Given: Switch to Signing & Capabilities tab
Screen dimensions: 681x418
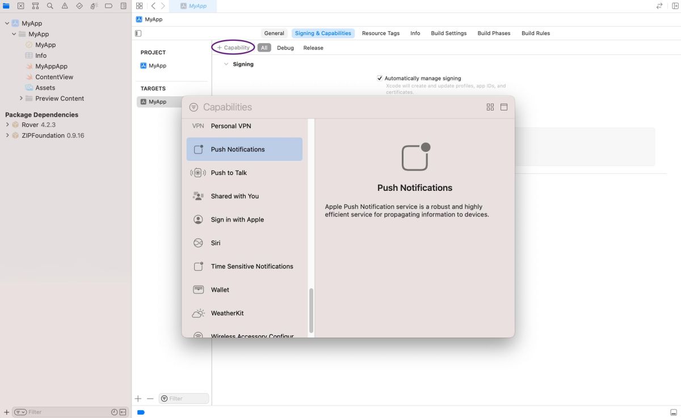Looking at the screenshot, I should 323,33.
